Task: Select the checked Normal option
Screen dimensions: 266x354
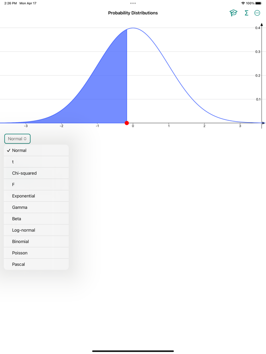Action: (x=36, y=150)
